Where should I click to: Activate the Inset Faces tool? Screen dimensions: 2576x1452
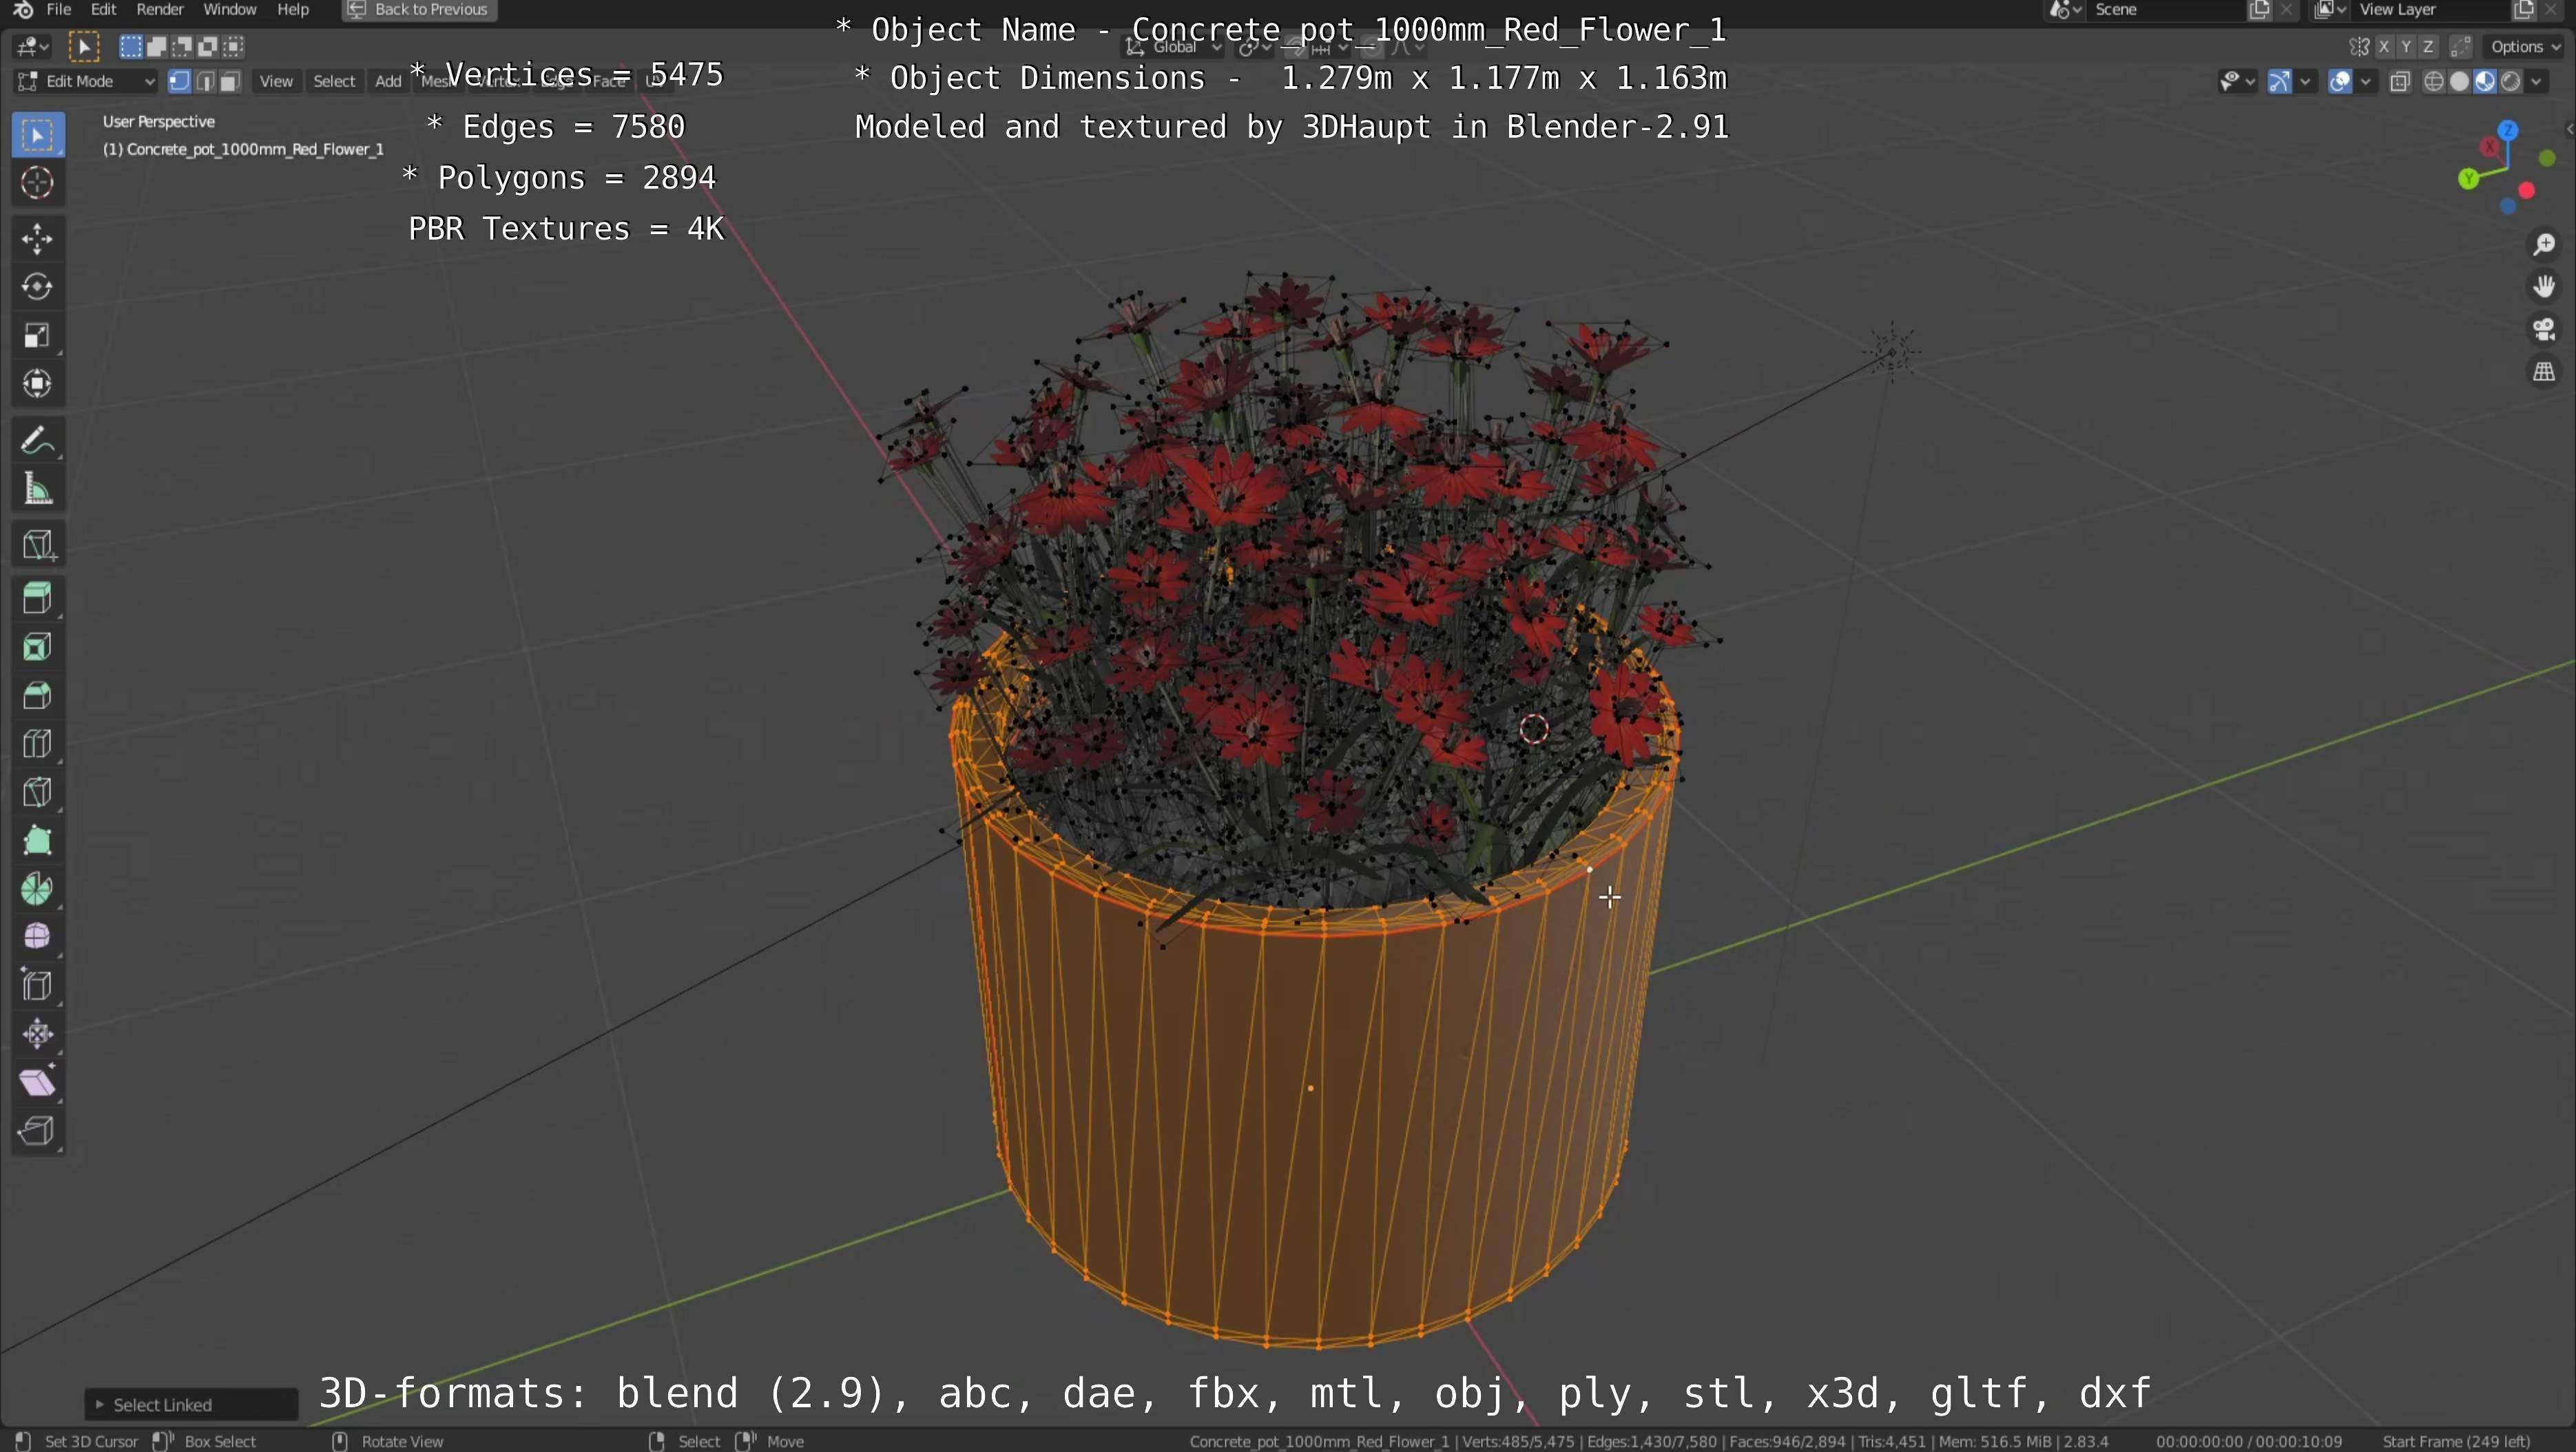[x=38, y=646]
